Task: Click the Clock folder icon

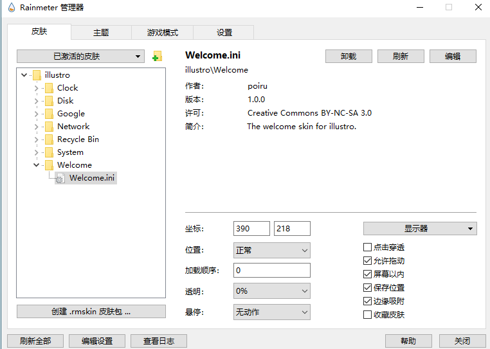Action: (x=49, y=88)
